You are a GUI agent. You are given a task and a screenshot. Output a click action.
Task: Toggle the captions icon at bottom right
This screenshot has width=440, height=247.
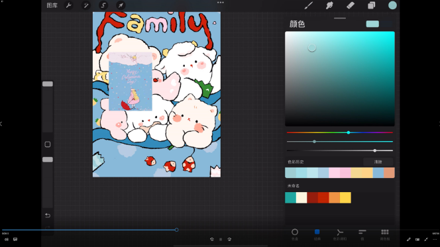pyautogui.click(x=417, y=240)
